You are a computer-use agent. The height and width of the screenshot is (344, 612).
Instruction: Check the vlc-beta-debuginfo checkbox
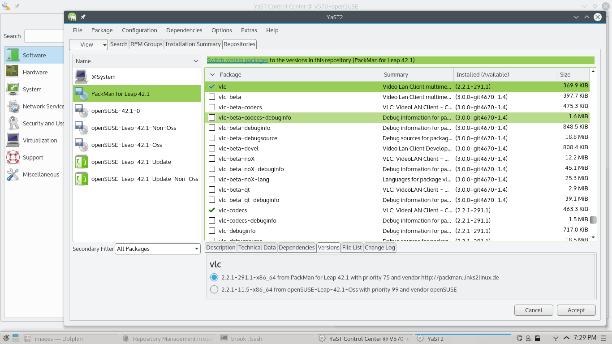point(212,128)
